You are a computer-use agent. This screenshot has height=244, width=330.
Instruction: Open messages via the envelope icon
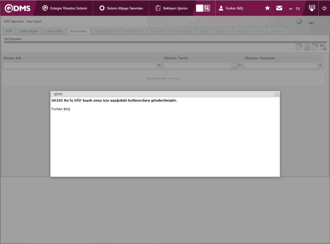(x=279, y=8)
